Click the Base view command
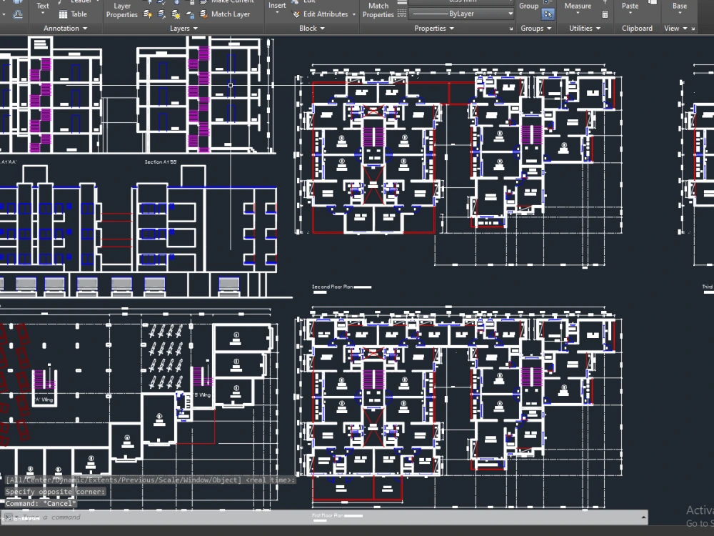Screen dimensions: 714x536 click(679, 6)
